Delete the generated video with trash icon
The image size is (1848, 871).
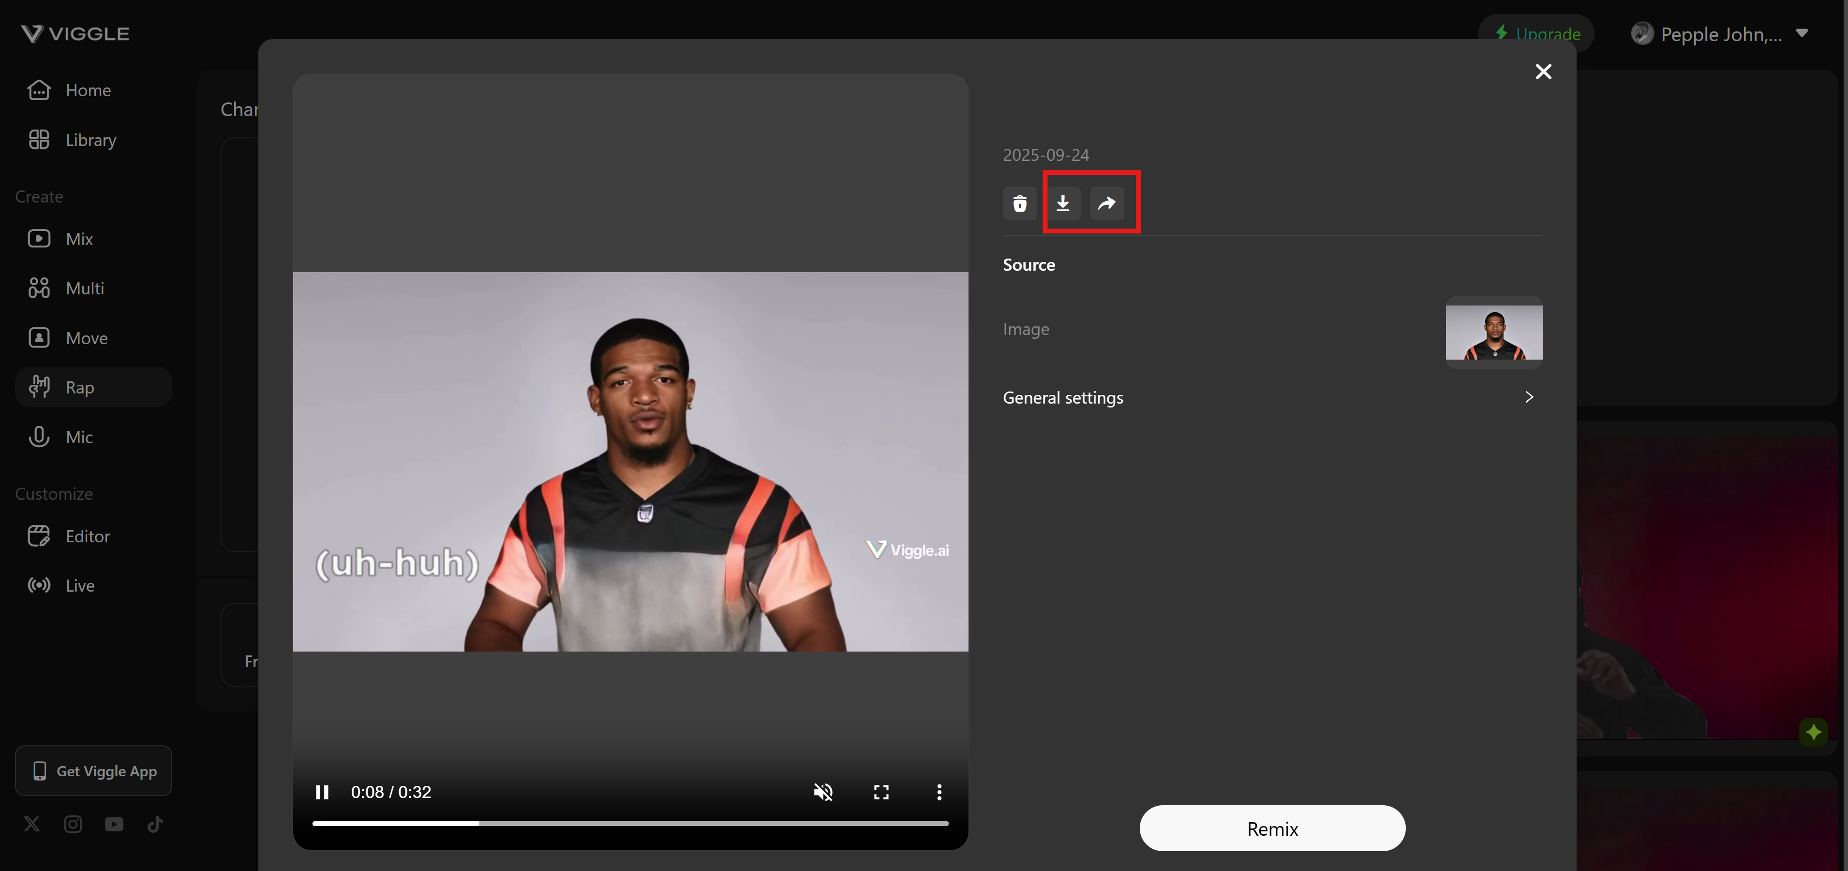tap(1019, 203)
